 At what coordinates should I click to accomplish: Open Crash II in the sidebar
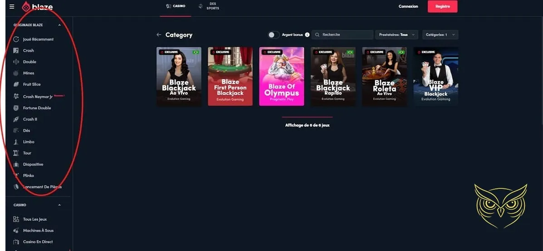point(30,119)
